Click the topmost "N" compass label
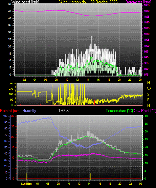The width and height of the screenshot is (156, 188). click(149, 83)
